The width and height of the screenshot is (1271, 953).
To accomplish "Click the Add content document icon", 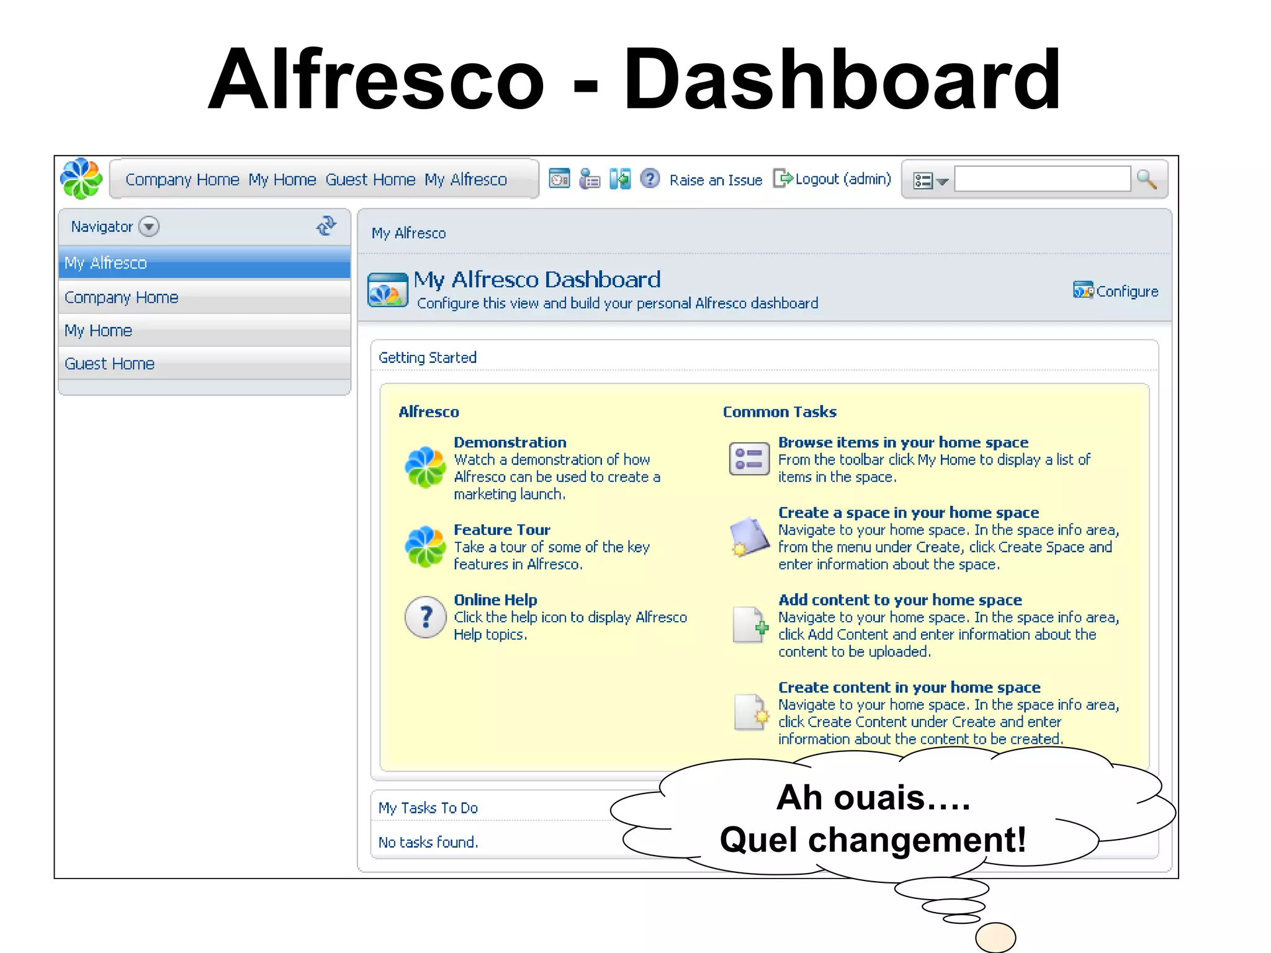I will tap(751, 625).
